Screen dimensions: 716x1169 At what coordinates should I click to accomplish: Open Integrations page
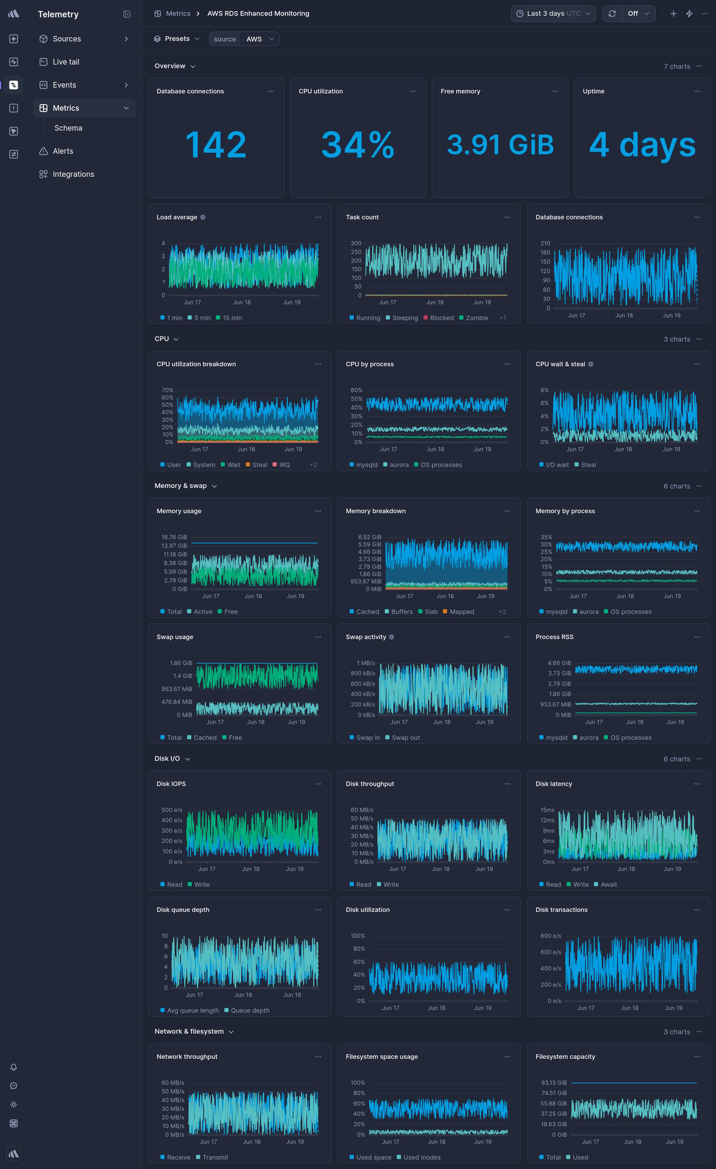pyautogui.click(x=85, y=175)
